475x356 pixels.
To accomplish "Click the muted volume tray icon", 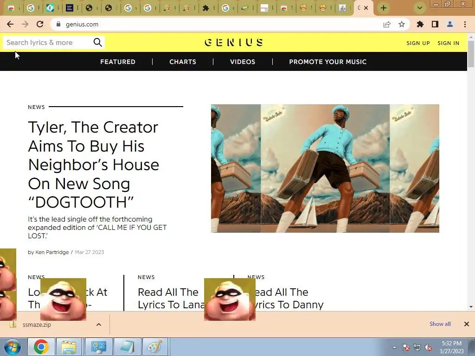I will (x=428, y=347).
